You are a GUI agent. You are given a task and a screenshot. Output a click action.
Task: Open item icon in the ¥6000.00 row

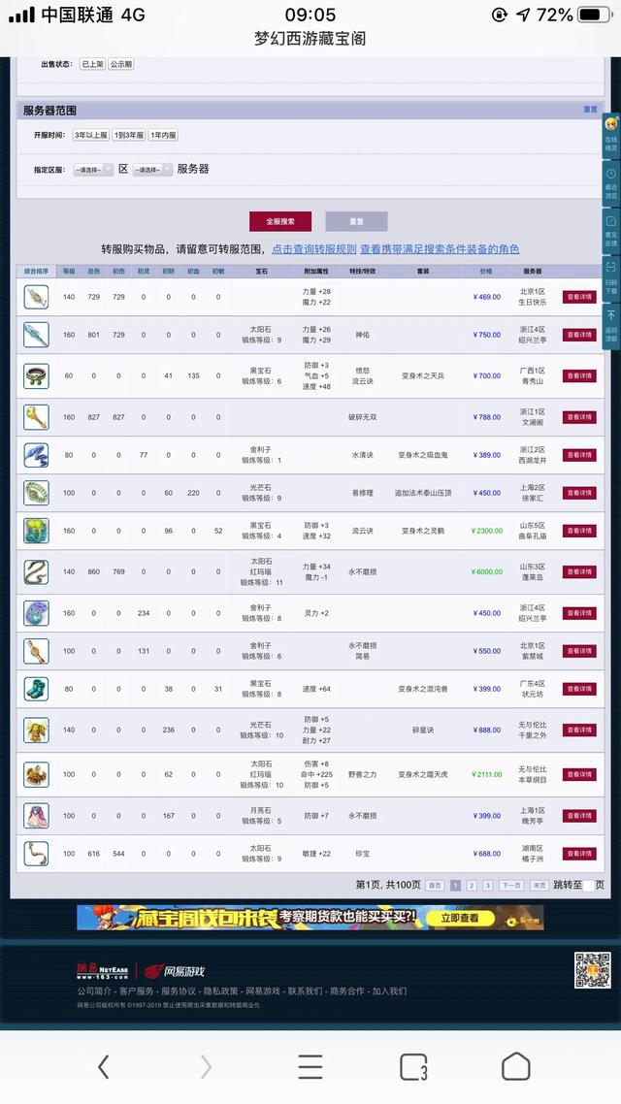[36, 571]
